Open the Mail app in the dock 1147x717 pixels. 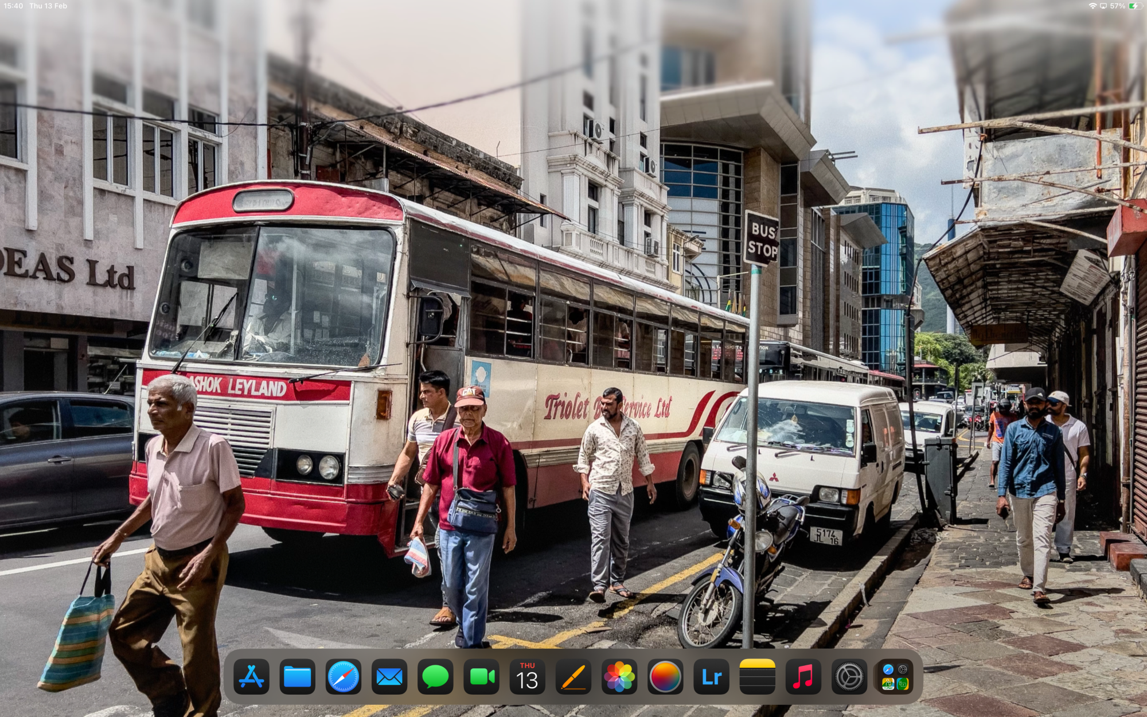389,677
